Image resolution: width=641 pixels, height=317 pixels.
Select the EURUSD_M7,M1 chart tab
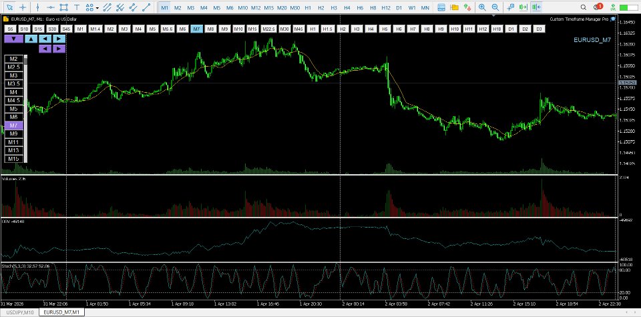coord(61,312)
